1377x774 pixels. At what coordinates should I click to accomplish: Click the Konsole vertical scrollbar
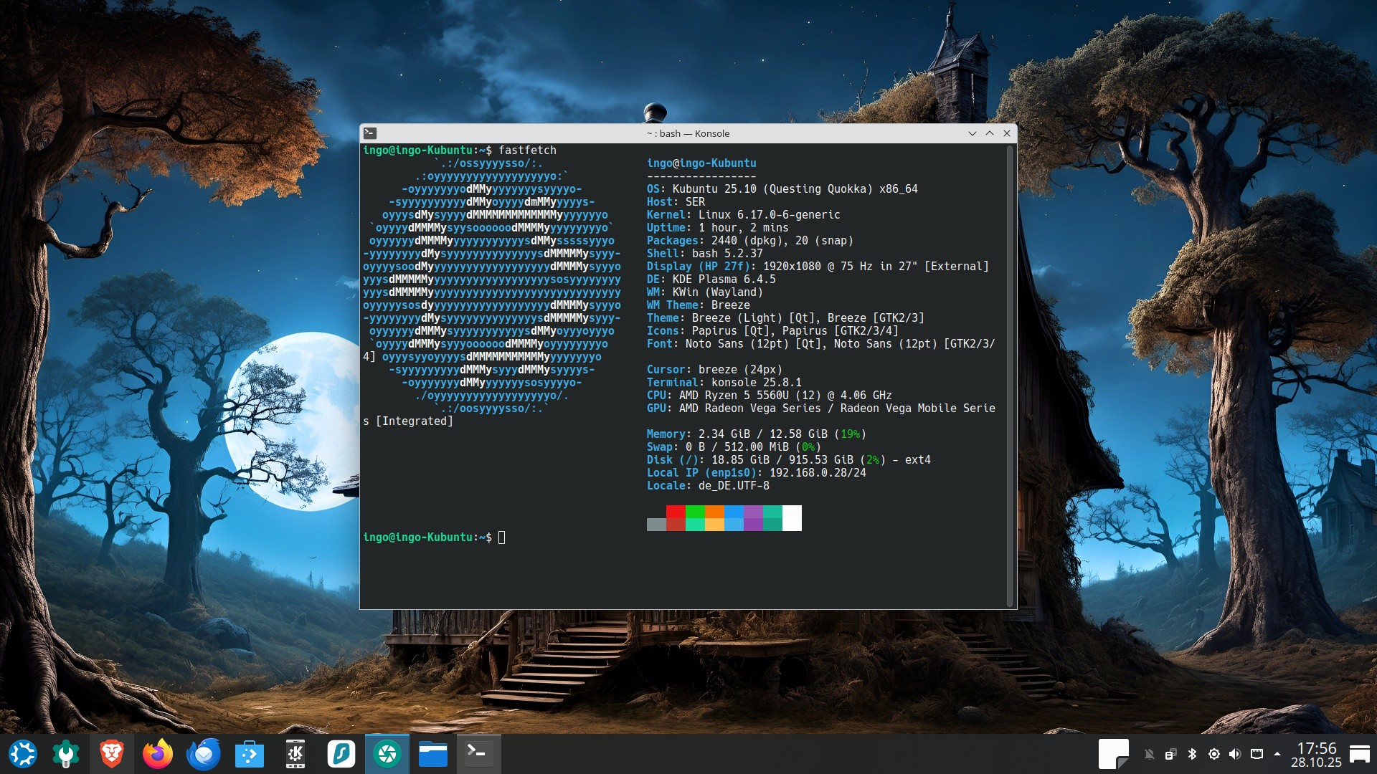(1010, 376)
